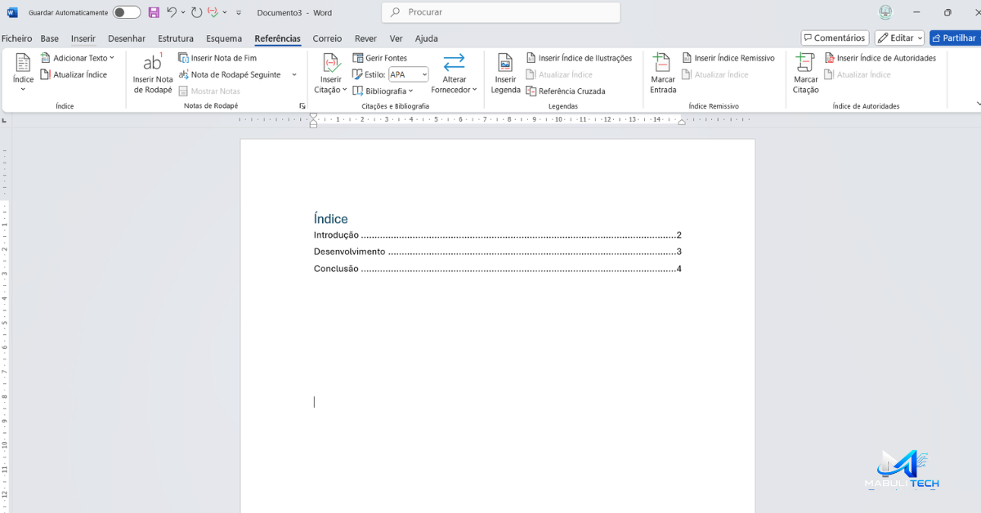This screenshot has height=513, width=981.
Task: Open the Notas de Rodapé dialog launcher
Action: click(x=302, y=106)
